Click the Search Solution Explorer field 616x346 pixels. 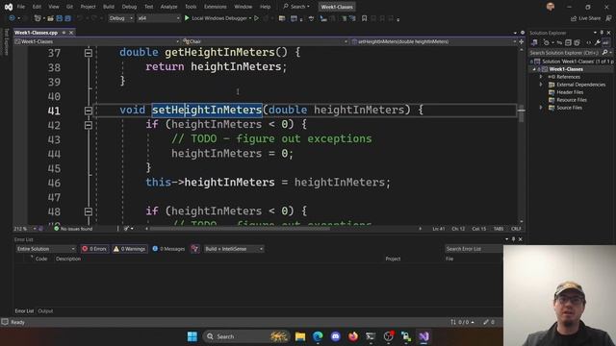pyautogui.click(x=565, y=53)
